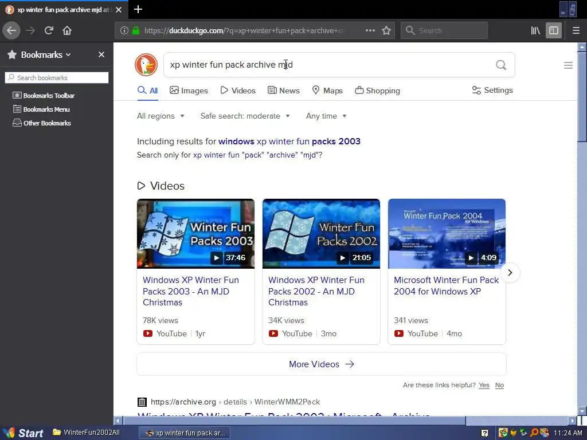The width and height of the screenshot is (587, 440).
Task: Click the address bar URL
Action: [243, 31]
